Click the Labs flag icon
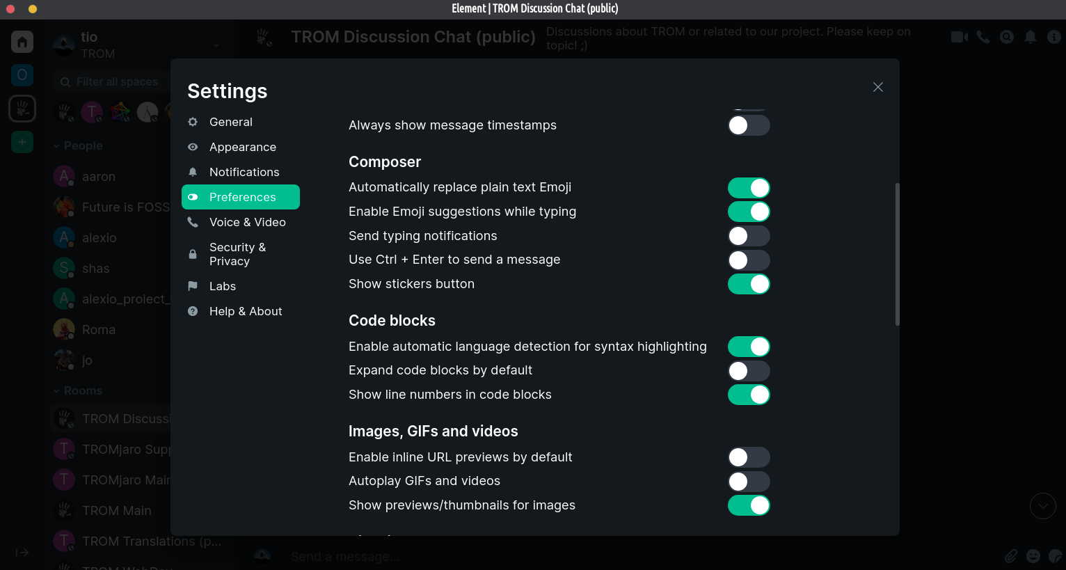Screen dimensions: 1066x570 tap(193, 286)
